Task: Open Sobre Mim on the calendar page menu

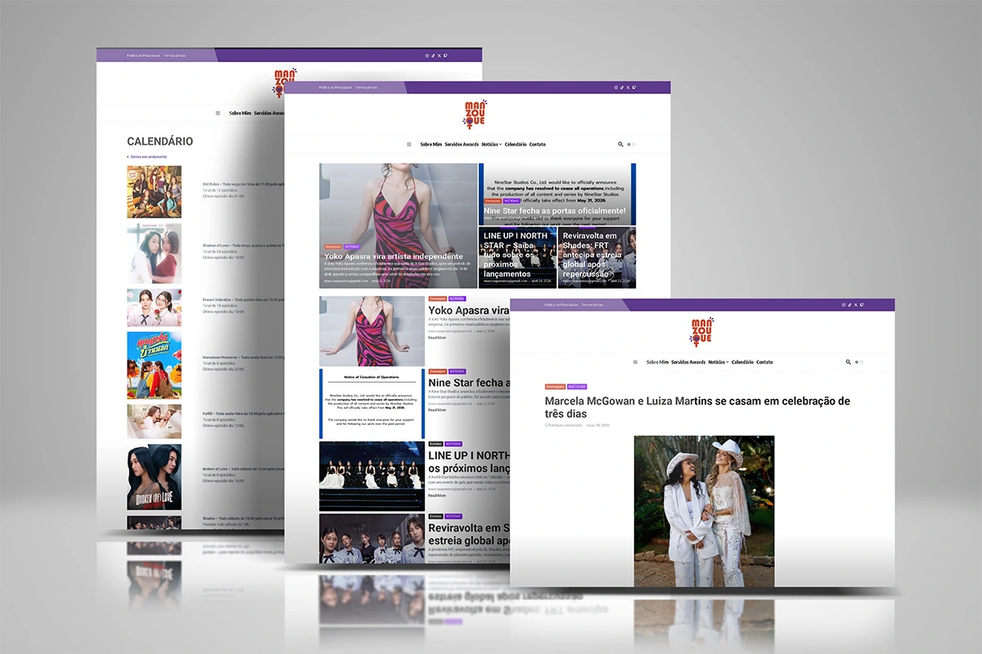Action: [240, 113]
